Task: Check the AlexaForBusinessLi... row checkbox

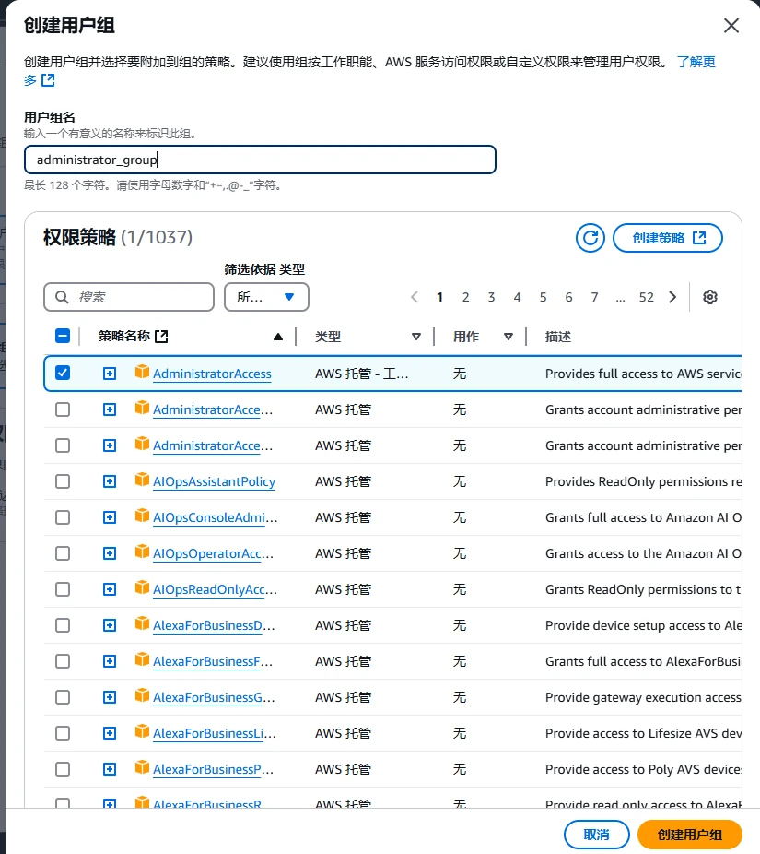Action: click(63, 733)
